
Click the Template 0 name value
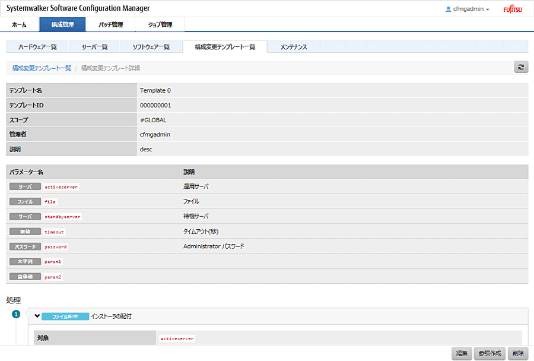(x=155, y=90)
